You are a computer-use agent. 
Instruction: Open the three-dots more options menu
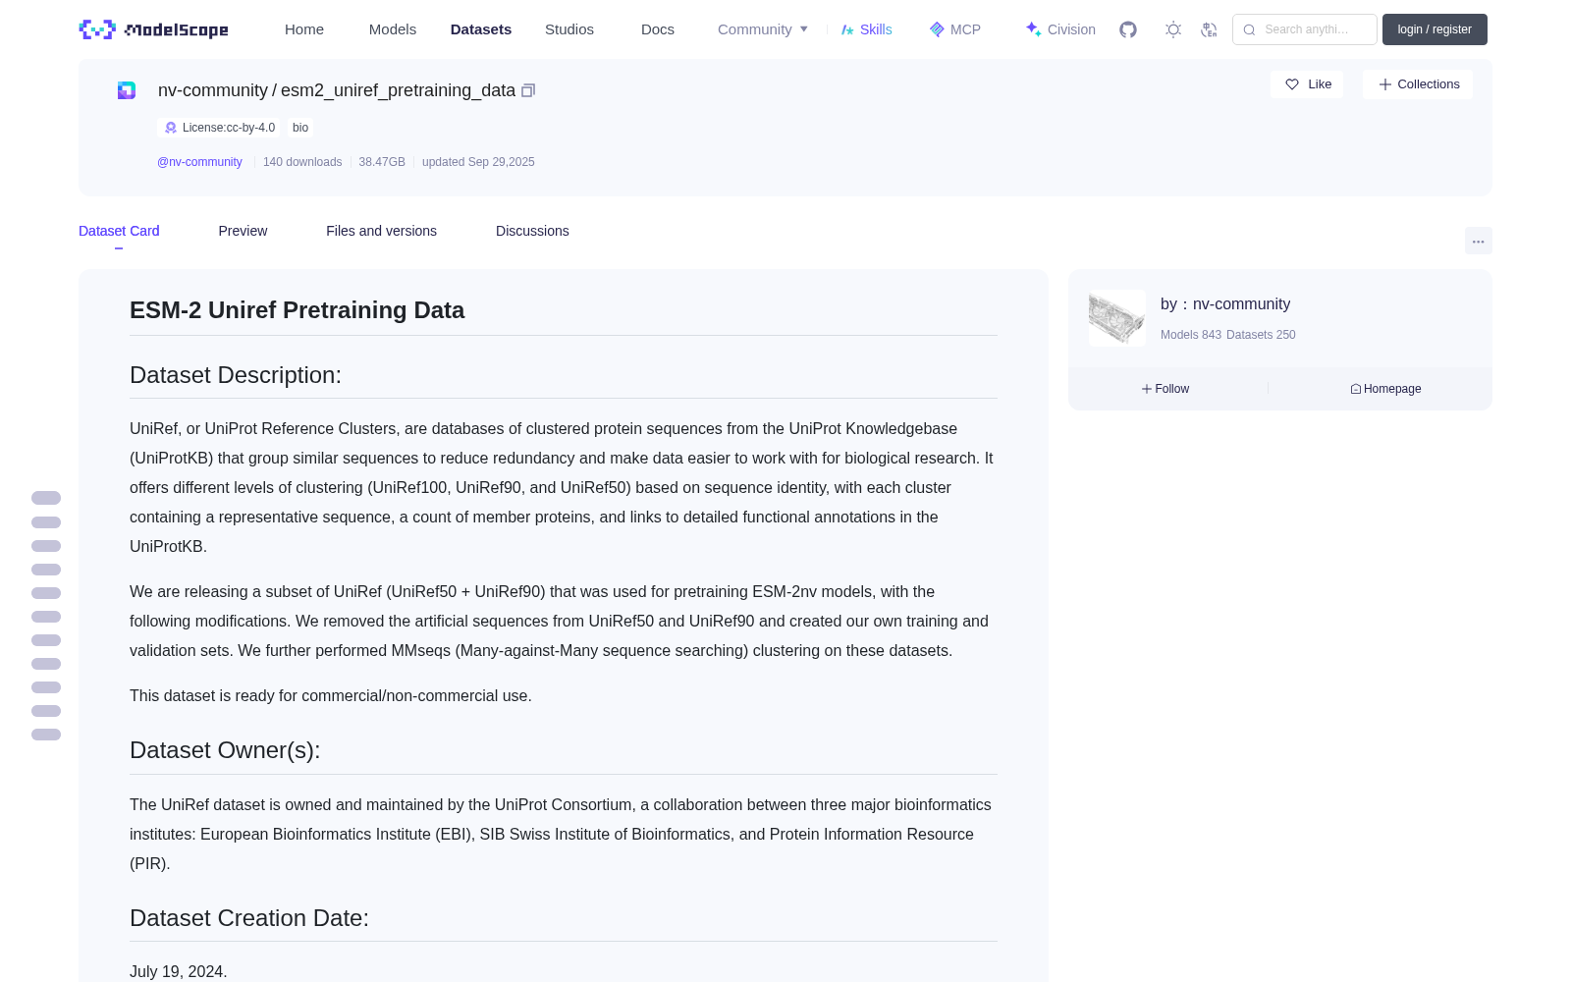pos(1478,241)
